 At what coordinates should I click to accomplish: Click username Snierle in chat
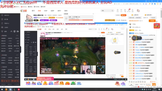click(137, 71)
